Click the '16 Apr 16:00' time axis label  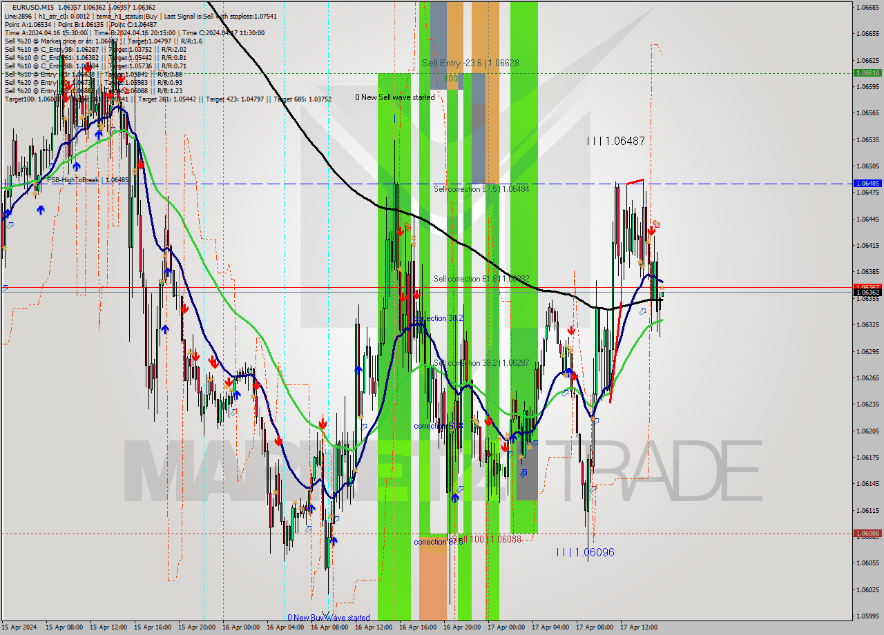point(417,627)
